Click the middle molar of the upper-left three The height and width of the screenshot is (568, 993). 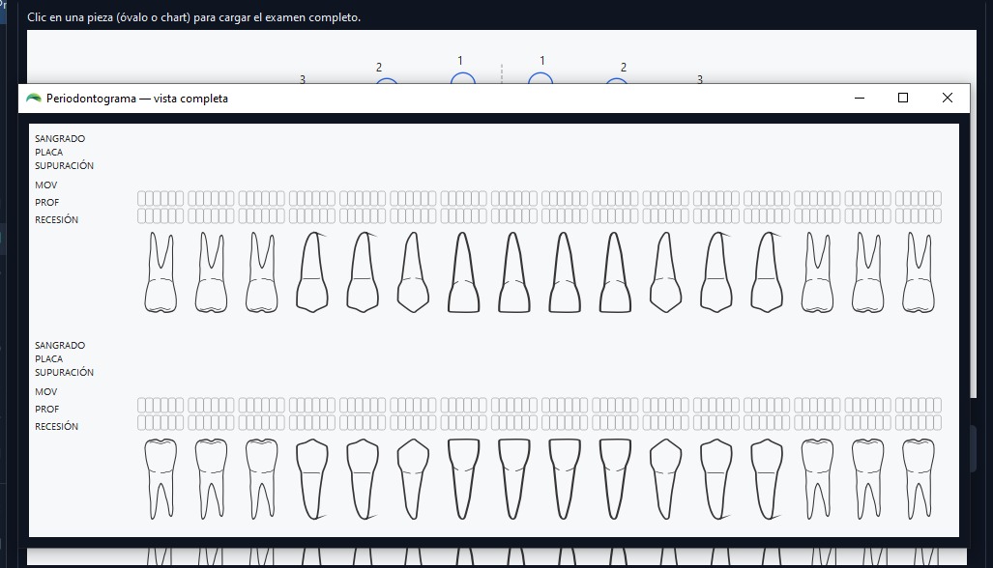[x=211, y=272]
